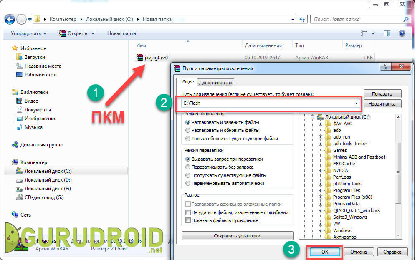This screenshot has height=260, width=415.
Task: Sort files by 'Имя' column header
Action: [x=141, y=45]
